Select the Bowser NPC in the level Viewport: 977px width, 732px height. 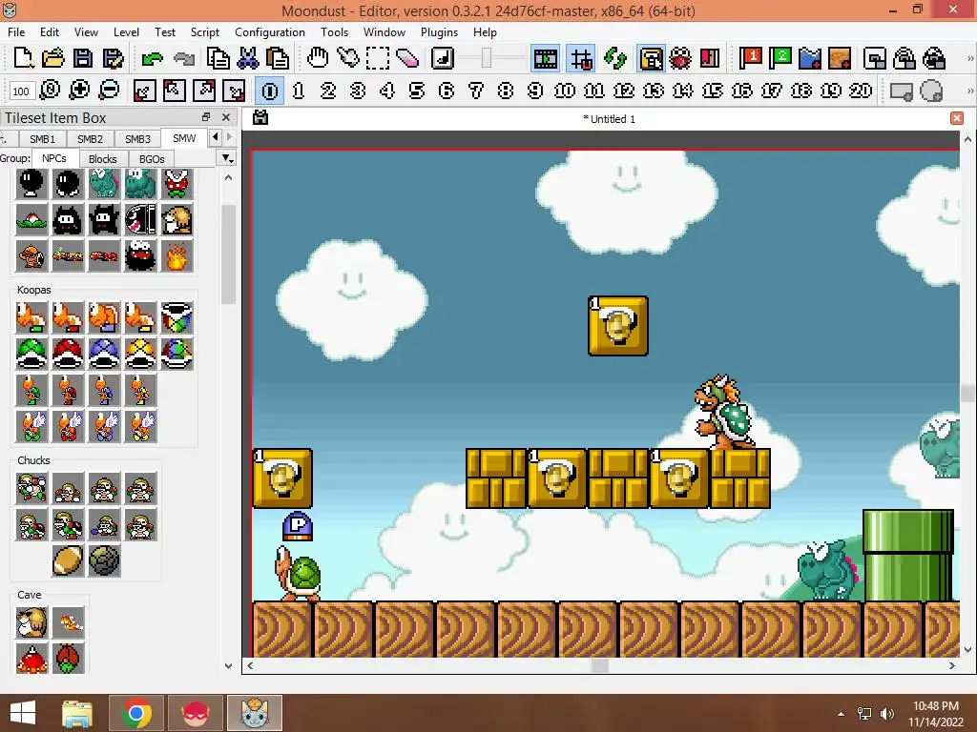725,412
